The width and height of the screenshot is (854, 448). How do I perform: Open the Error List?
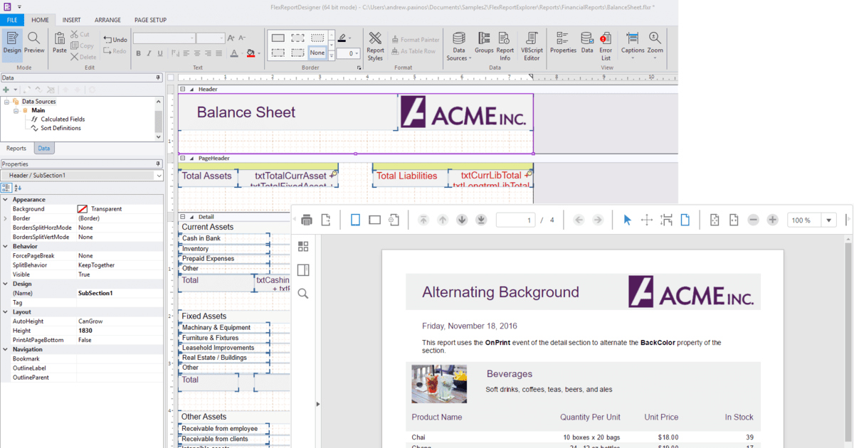click(x=606, y=46)
